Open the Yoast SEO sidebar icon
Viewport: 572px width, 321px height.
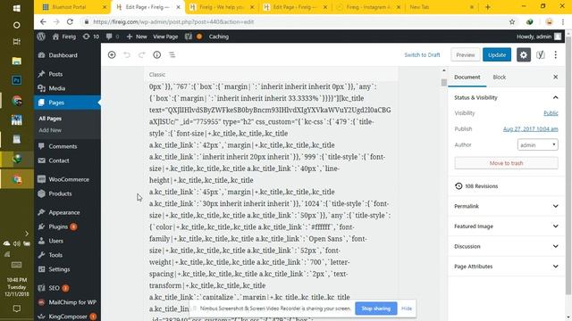[540, 55]
